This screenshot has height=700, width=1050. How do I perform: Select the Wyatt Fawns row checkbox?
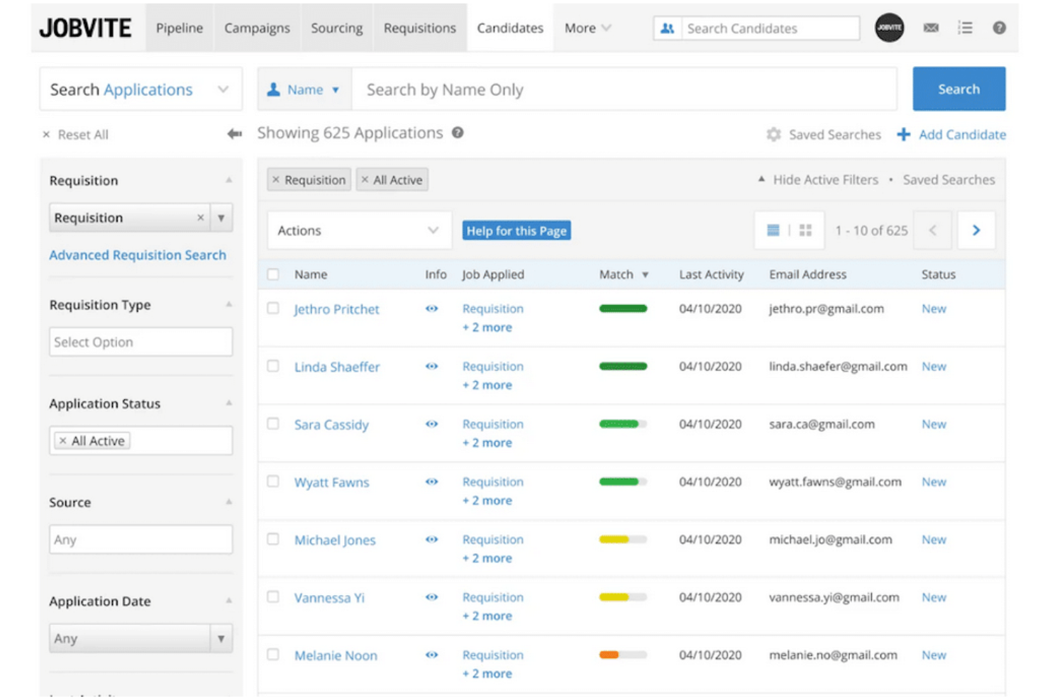click(x=273, y=481)
